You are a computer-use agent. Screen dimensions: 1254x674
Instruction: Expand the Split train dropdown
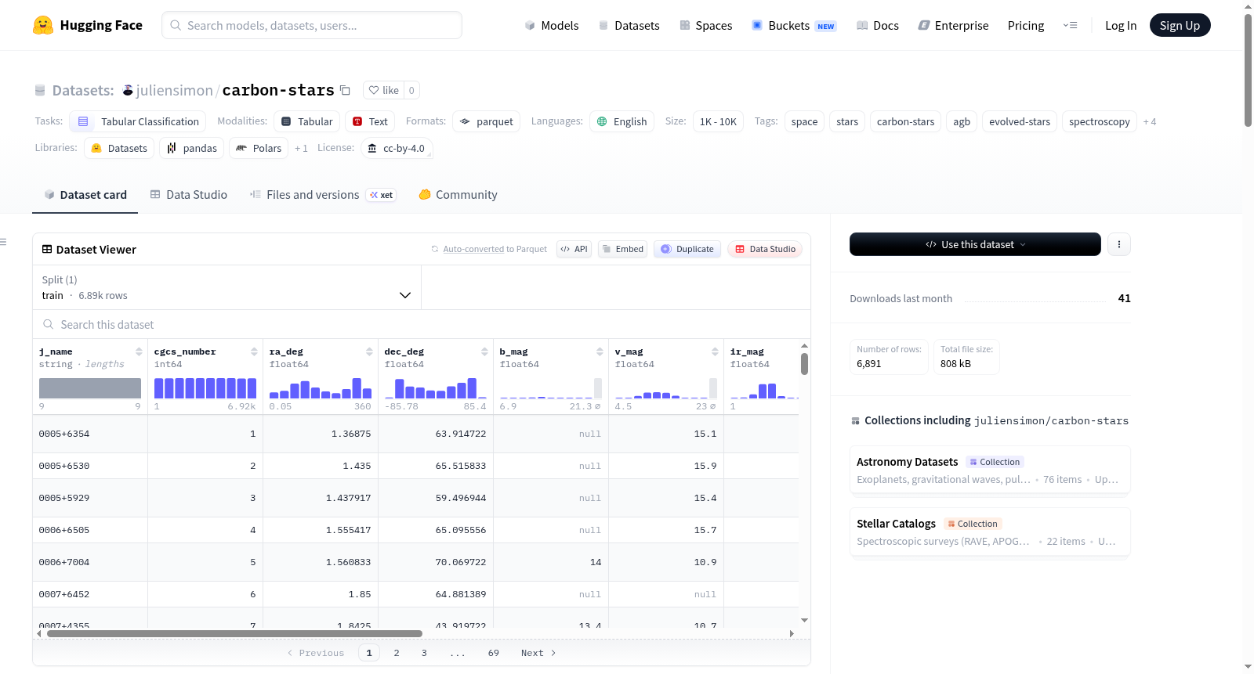227,287
